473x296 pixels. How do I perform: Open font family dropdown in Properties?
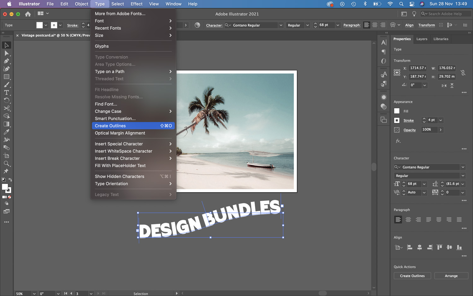pyautogui.click(x=463, y=167)
